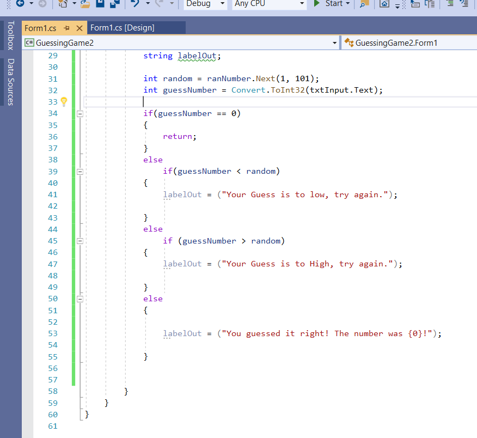
Task: Click the return statement on line 36
Action: tap(180, 137)
